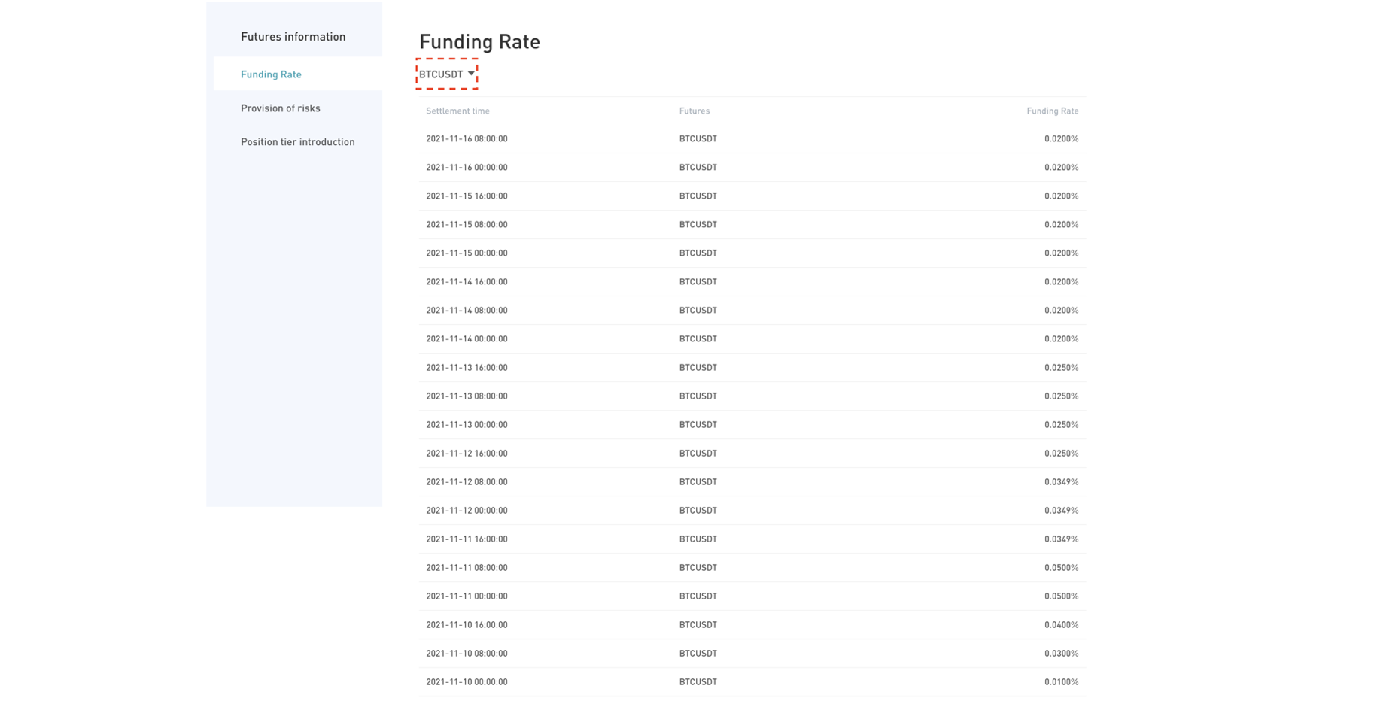
Task: Select BTCUSDT from the trading pair combo box
Action: [x=446, y=74]
